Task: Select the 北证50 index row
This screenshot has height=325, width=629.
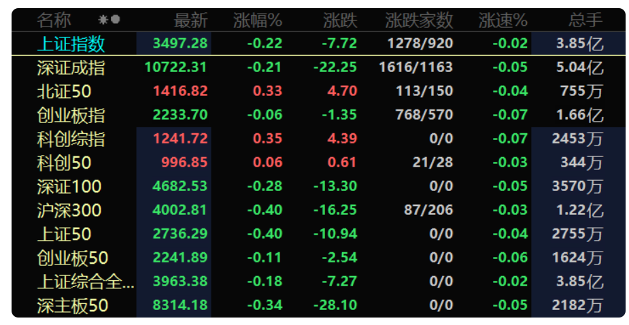Action: click(318, 91)
